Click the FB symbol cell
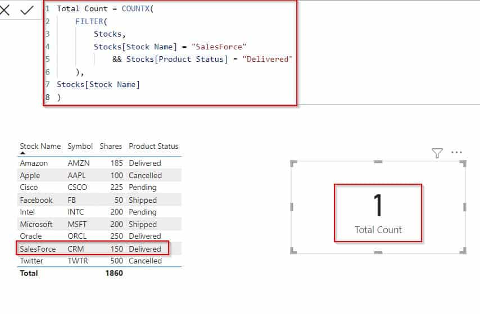 coord(71,200)
